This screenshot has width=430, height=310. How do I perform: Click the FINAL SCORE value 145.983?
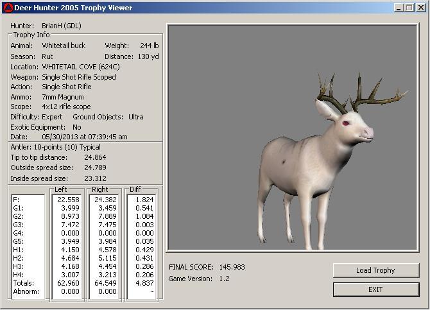[232, 267]
